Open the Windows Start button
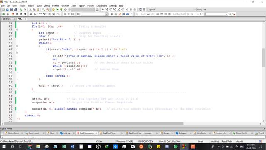 point(4,146)
